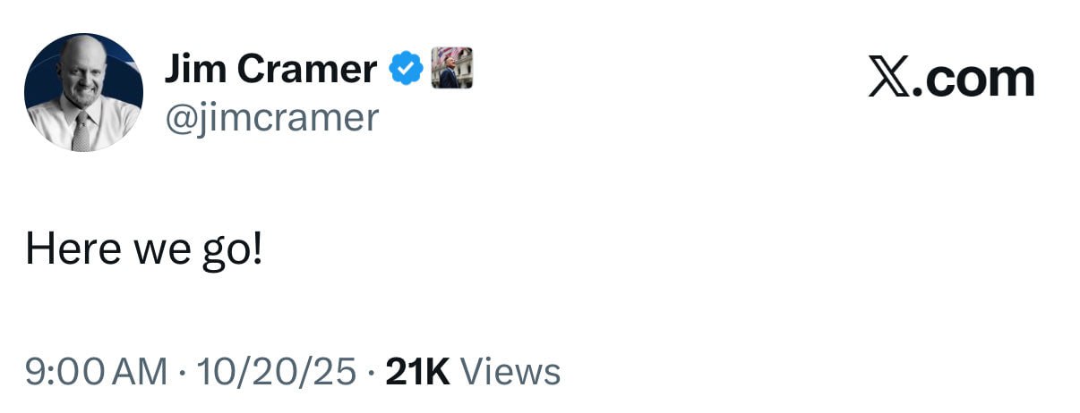
Task: Click the word "Here" in the tweet
Action: coord(71,249)
